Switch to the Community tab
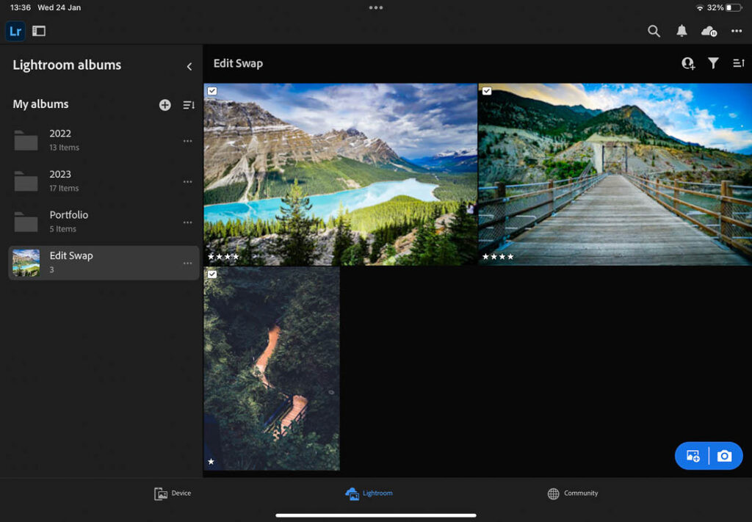 pos(573,493)
